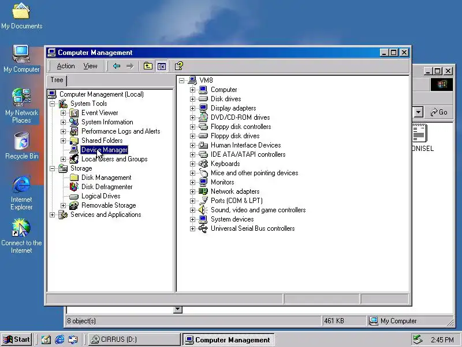Click the Forward arrow toolbar icon

(x=130, y=66)
